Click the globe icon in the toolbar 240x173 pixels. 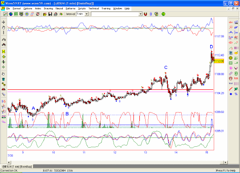pos(11,14)
